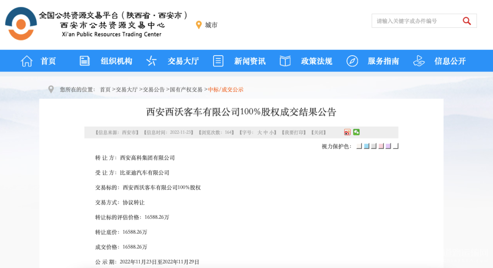The width and height of the screenshot is (493, 268).
Task: Select the light beige eye-protection color
Action: click(359, 146)
